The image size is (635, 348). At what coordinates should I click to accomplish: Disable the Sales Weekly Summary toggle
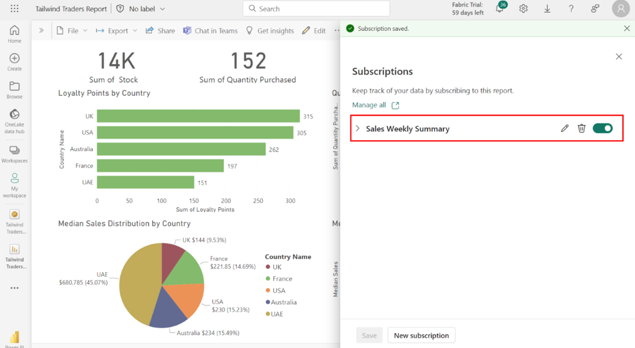[x=602, y=128]
